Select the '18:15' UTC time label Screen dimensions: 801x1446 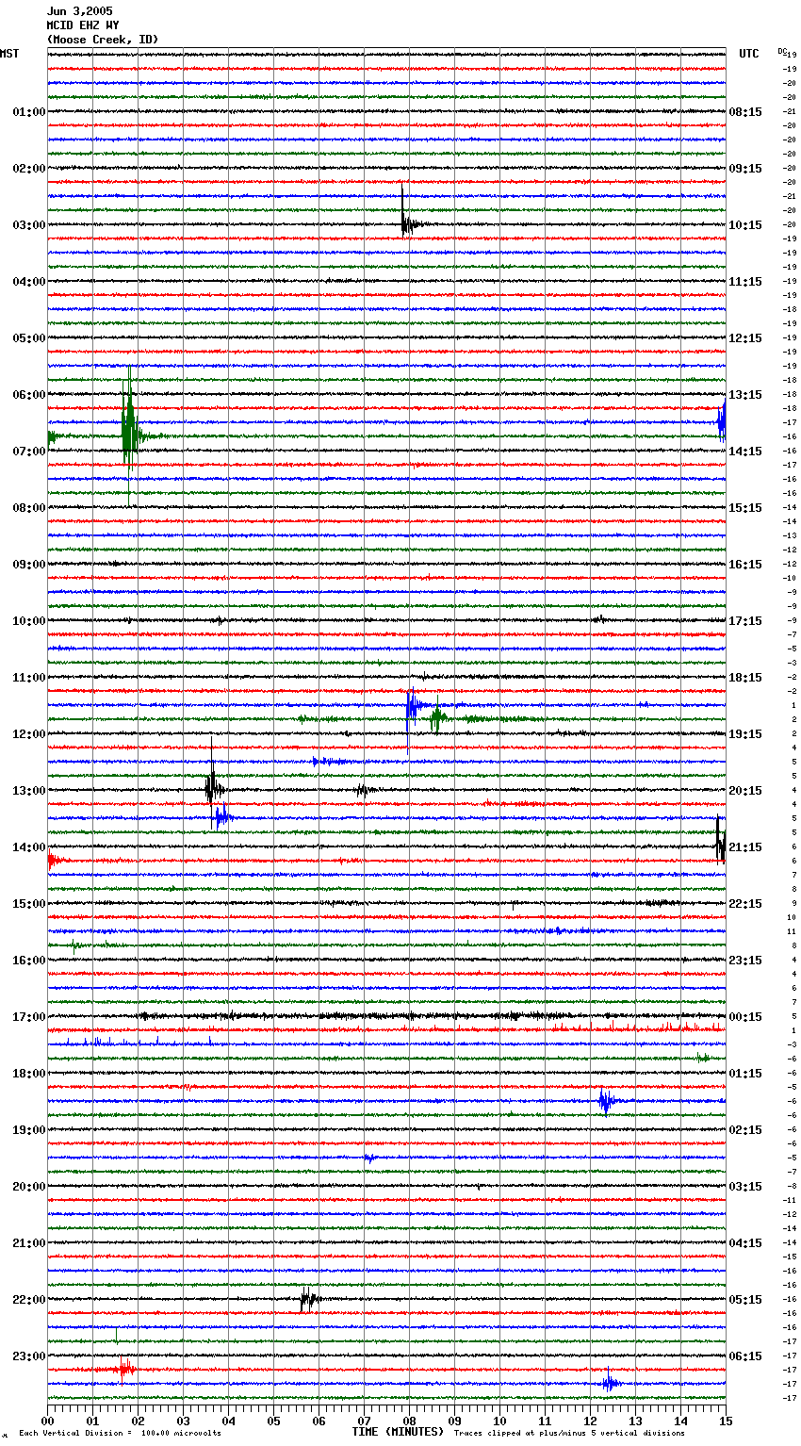coord(745,678)
